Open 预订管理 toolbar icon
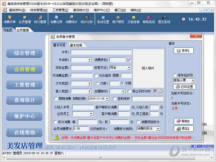 [40, 19]
